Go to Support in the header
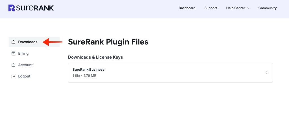This screenshot has width=289, height=138. point(211,8)
